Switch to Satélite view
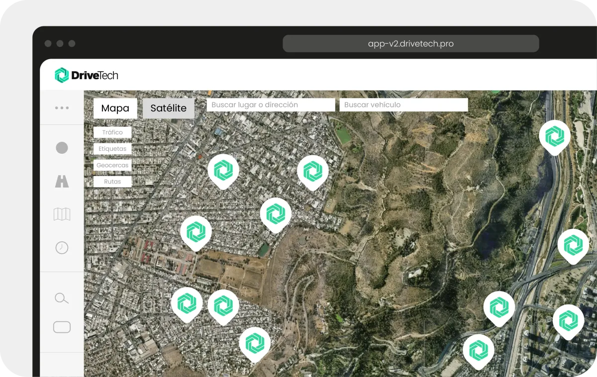 (x=168, y=108)
